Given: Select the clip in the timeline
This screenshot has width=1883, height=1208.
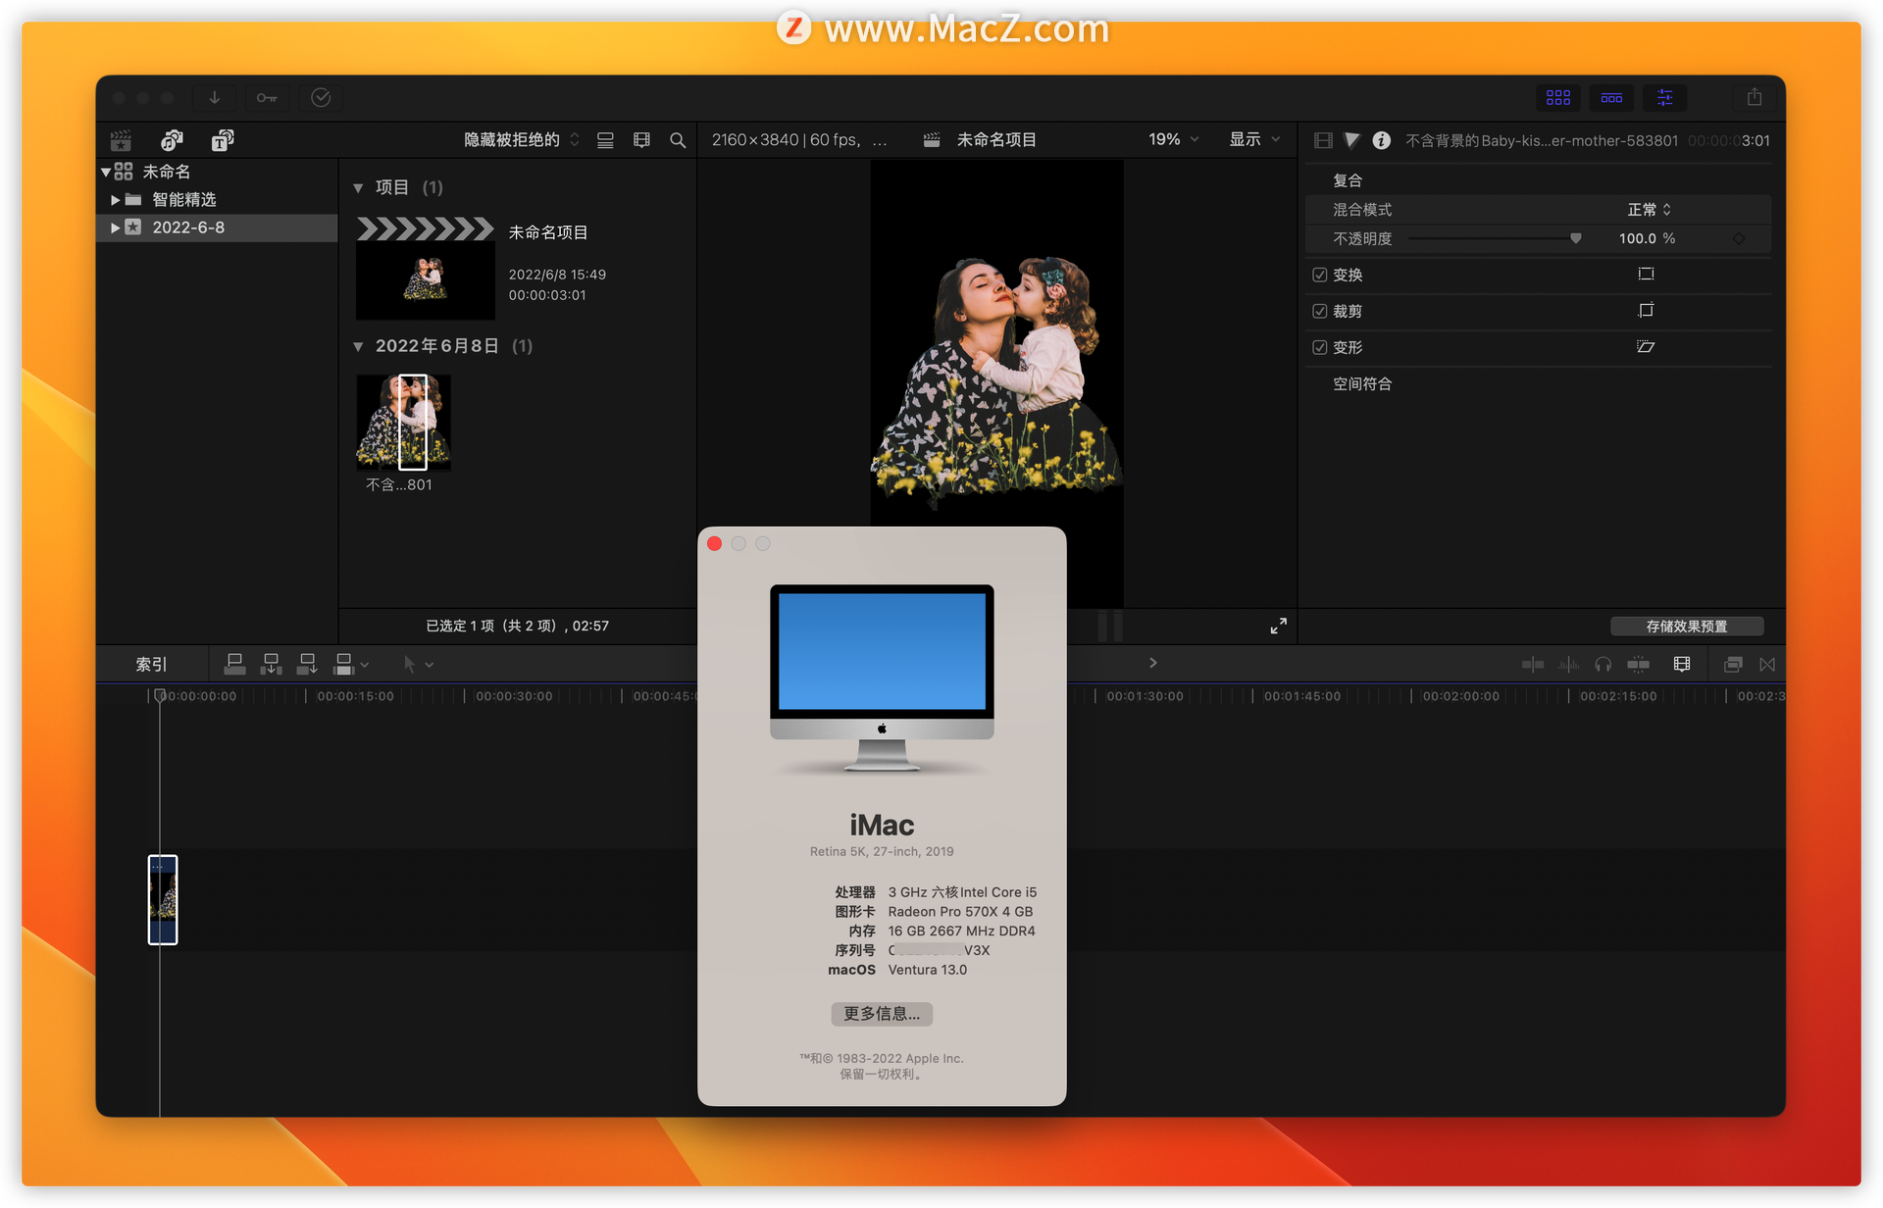Looking at the screenshot, I should tap(163, 900).
